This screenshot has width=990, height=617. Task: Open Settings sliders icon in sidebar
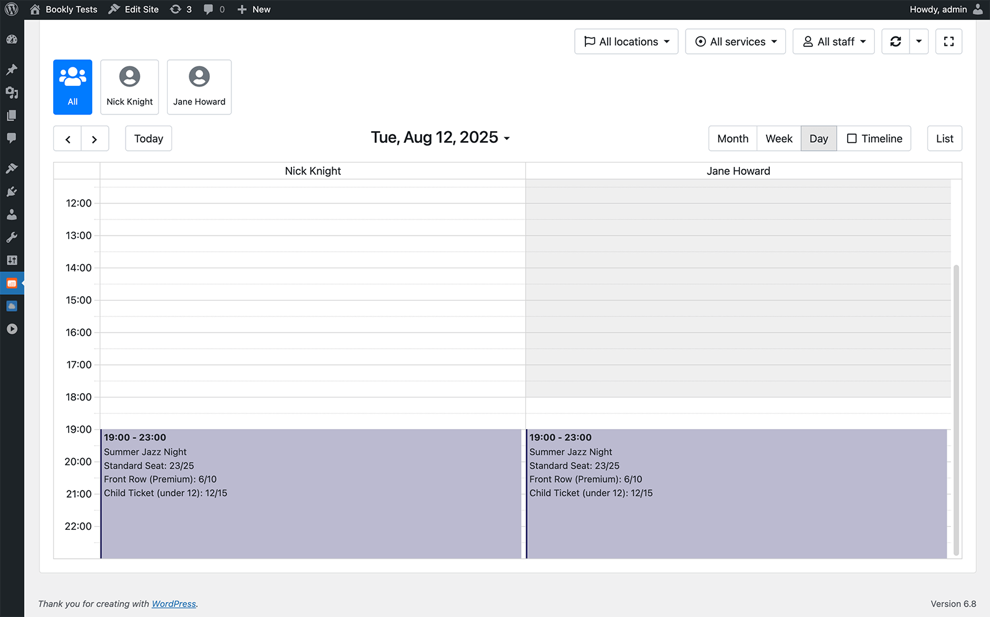(x=12, y=260)
